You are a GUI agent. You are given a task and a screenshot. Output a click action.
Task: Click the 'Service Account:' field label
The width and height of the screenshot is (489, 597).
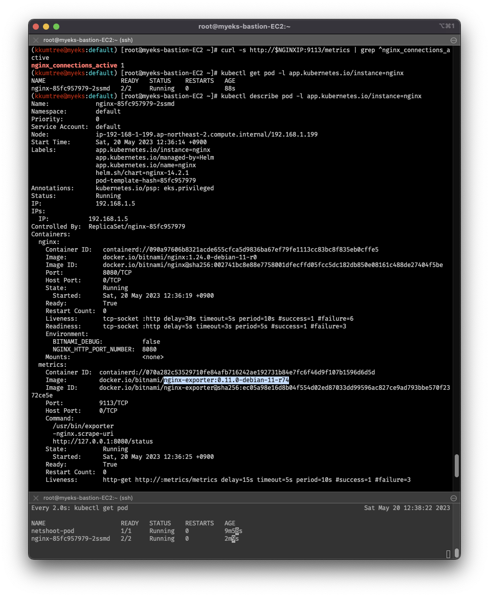pos(60,127)
